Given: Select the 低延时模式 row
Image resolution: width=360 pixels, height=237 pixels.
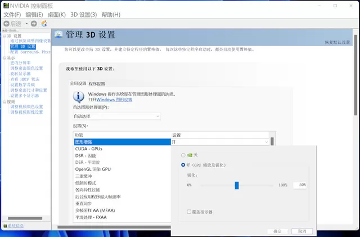Looking at the screenshot, I should (123, 183).
